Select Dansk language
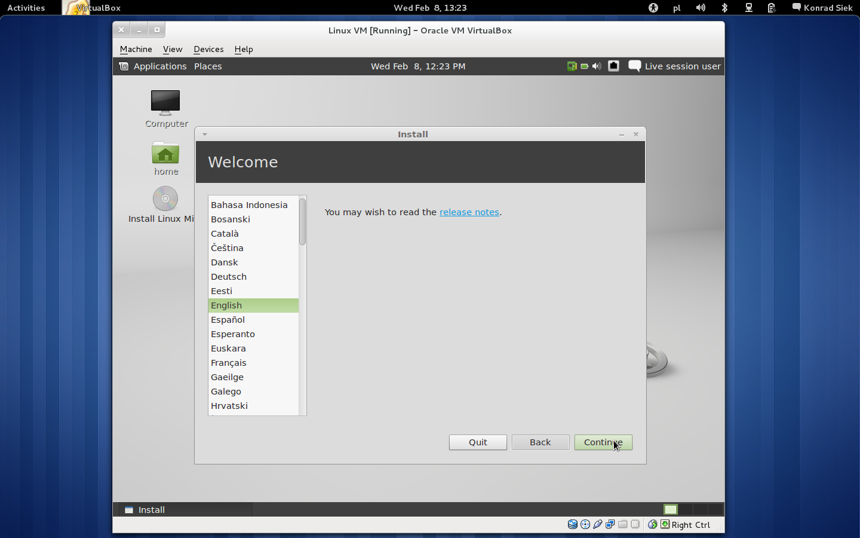The width and height of the screenshot is (860, 538). (253, 262)
